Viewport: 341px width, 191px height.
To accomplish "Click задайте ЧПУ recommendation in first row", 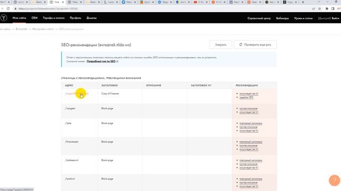I will [246, 98].
